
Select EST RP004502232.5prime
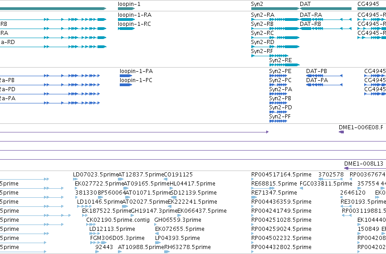point(252,243)
